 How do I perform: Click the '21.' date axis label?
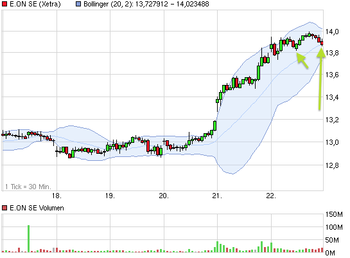tap(217, 196)
